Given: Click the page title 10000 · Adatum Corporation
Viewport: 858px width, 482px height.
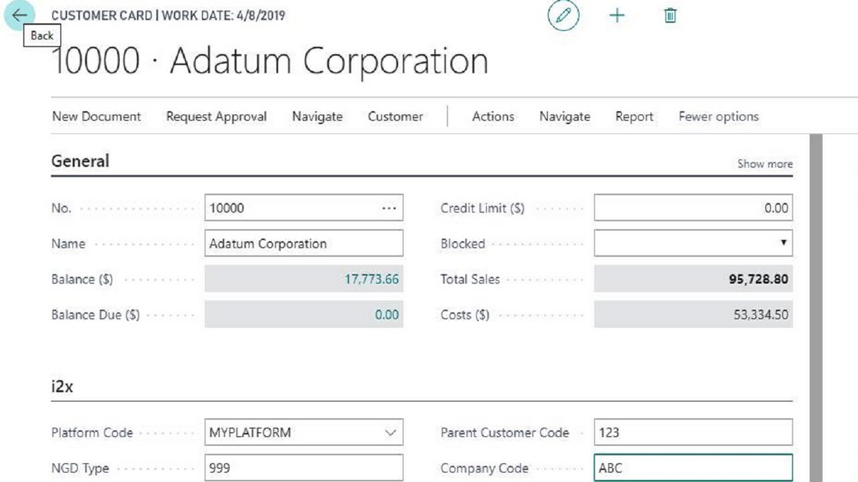Looking at the screenshot, I should [x=271, y=61].
